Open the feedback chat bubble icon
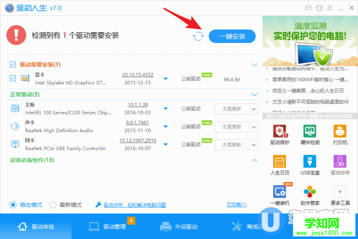 308,8
